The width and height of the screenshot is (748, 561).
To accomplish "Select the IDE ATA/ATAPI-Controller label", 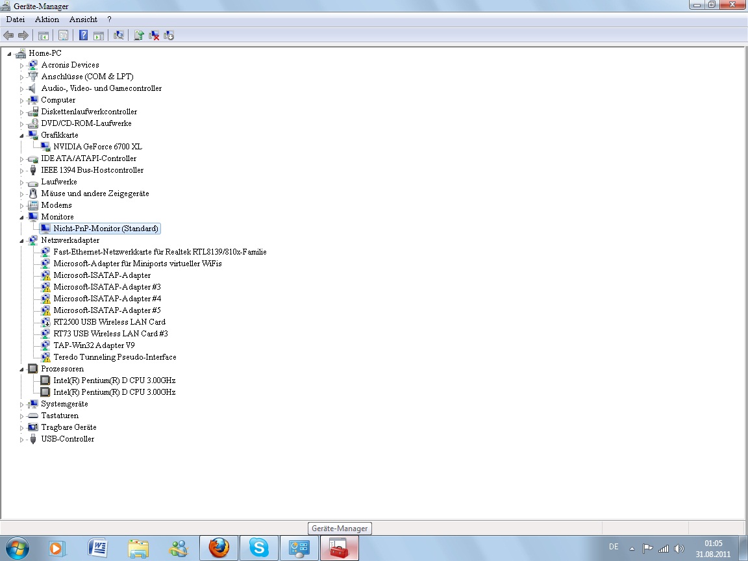I will pos(89,158).
